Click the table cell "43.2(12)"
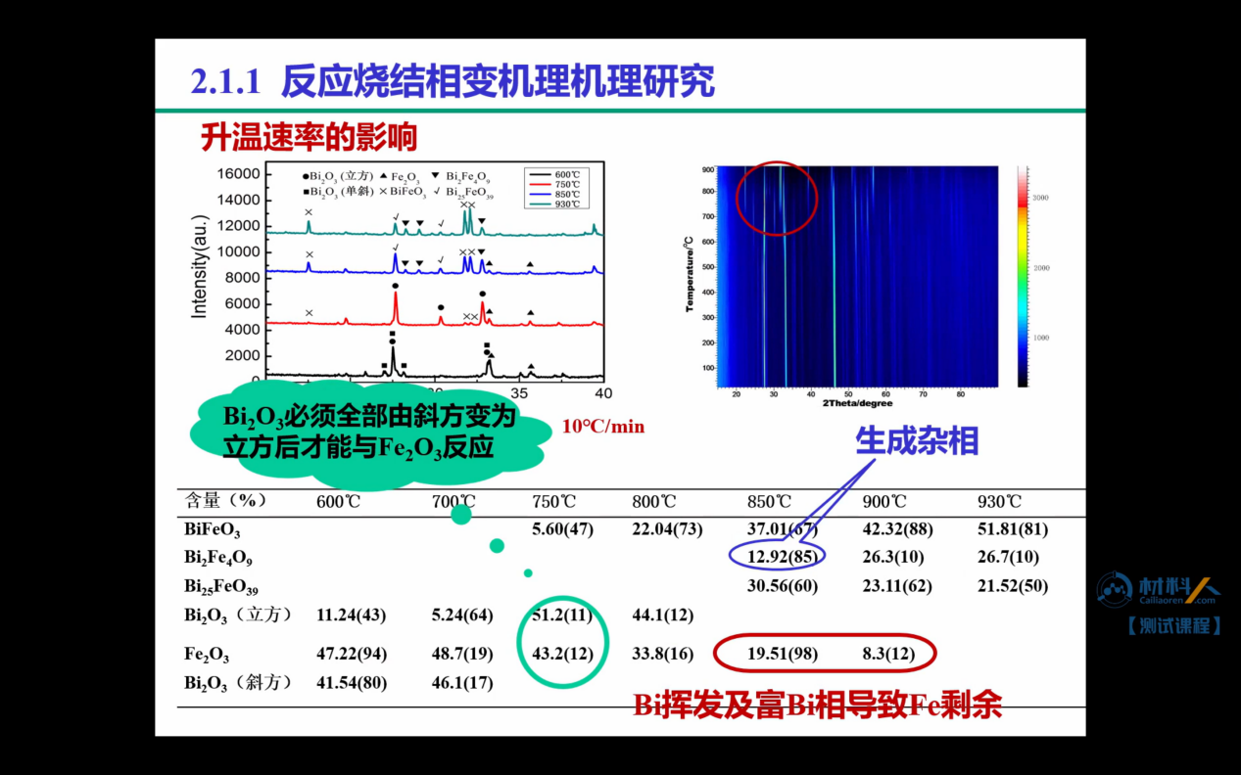 click(x=563, y=654)
